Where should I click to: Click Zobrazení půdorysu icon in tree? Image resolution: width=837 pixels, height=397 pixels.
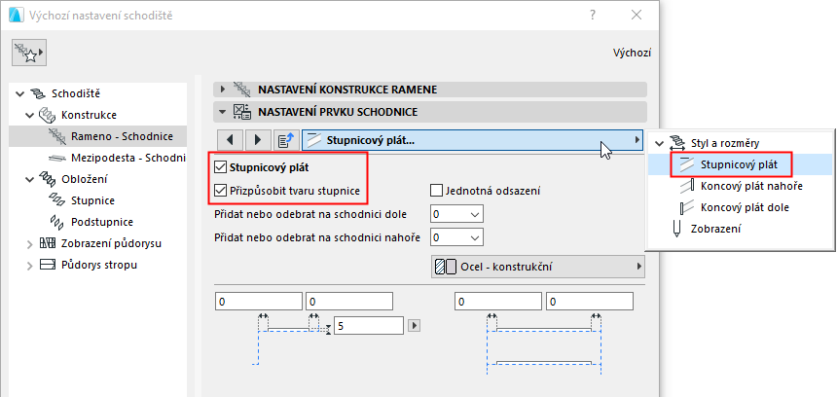pos(48,243)
